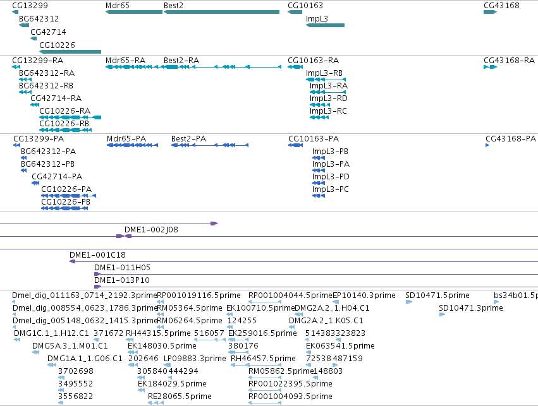Click protein Mdr65-PA label
The image size is (538, 406).
coord(126,139)
